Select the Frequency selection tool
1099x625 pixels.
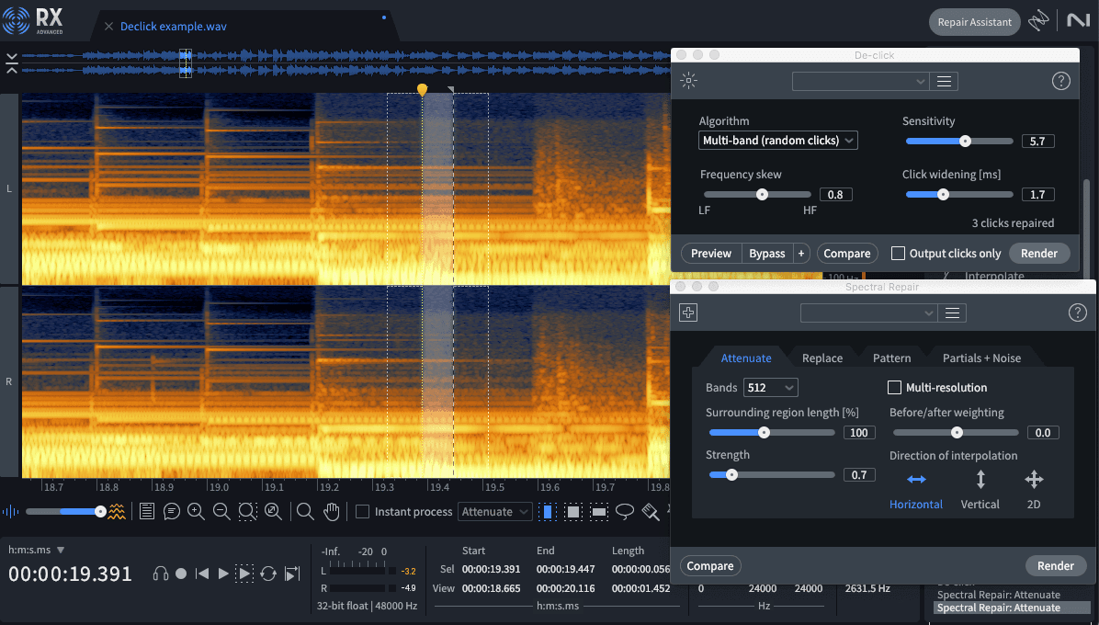click(x=599, y=512)
